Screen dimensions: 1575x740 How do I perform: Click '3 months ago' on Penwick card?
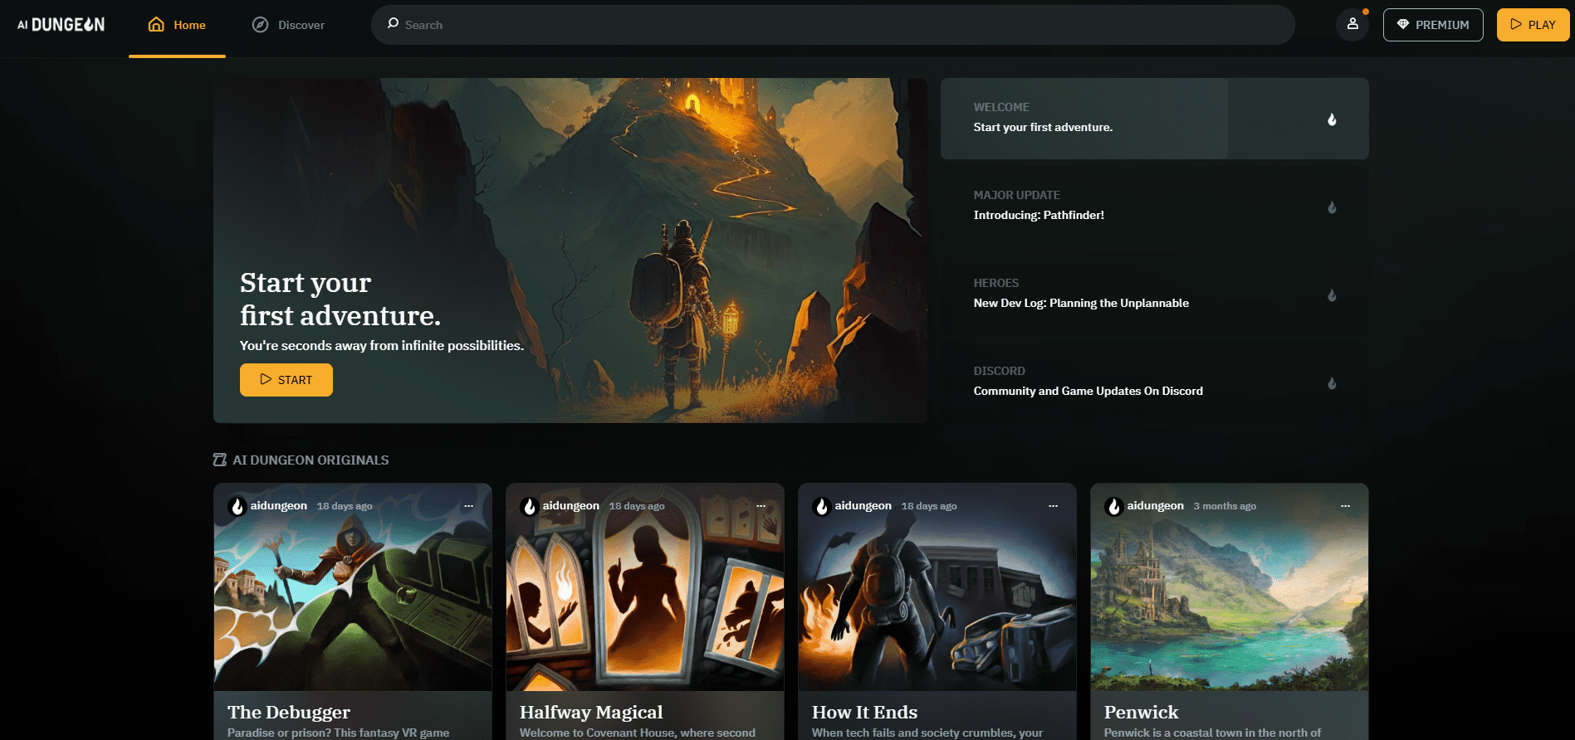click(1225, 506)
